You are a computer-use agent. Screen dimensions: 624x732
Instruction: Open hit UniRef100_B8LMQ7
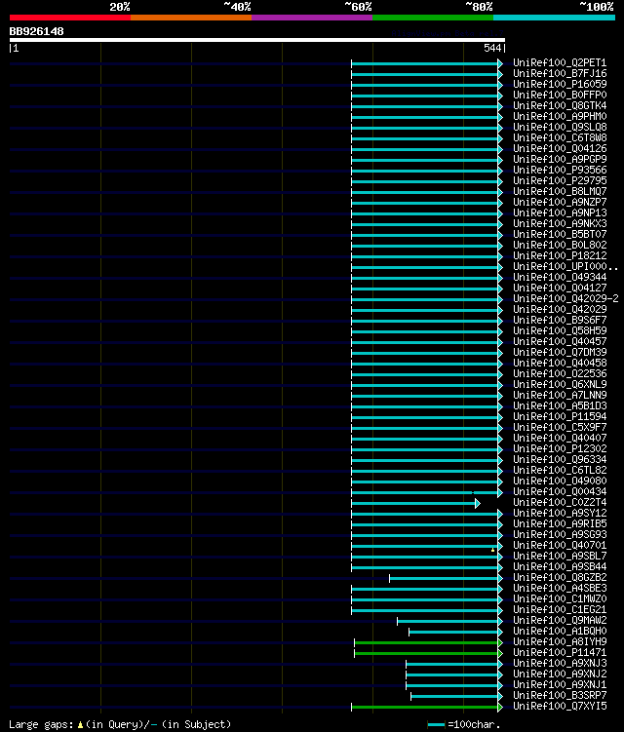pyautogui.click(x=560, y=191)
